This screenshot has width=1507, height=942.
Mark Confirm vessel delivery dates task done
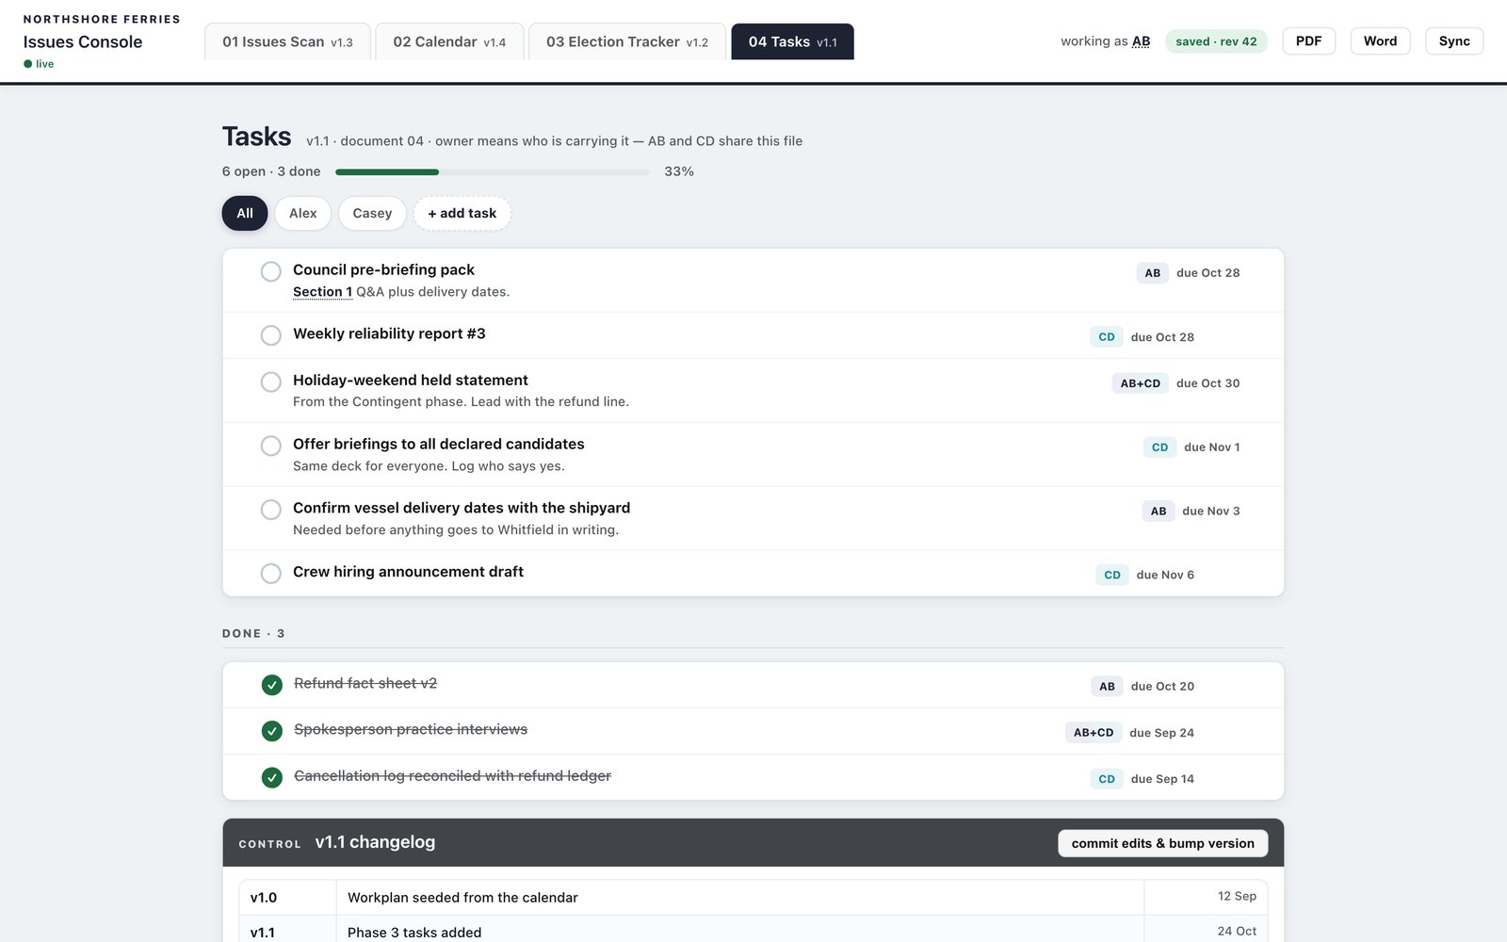(x=270, y=511)
